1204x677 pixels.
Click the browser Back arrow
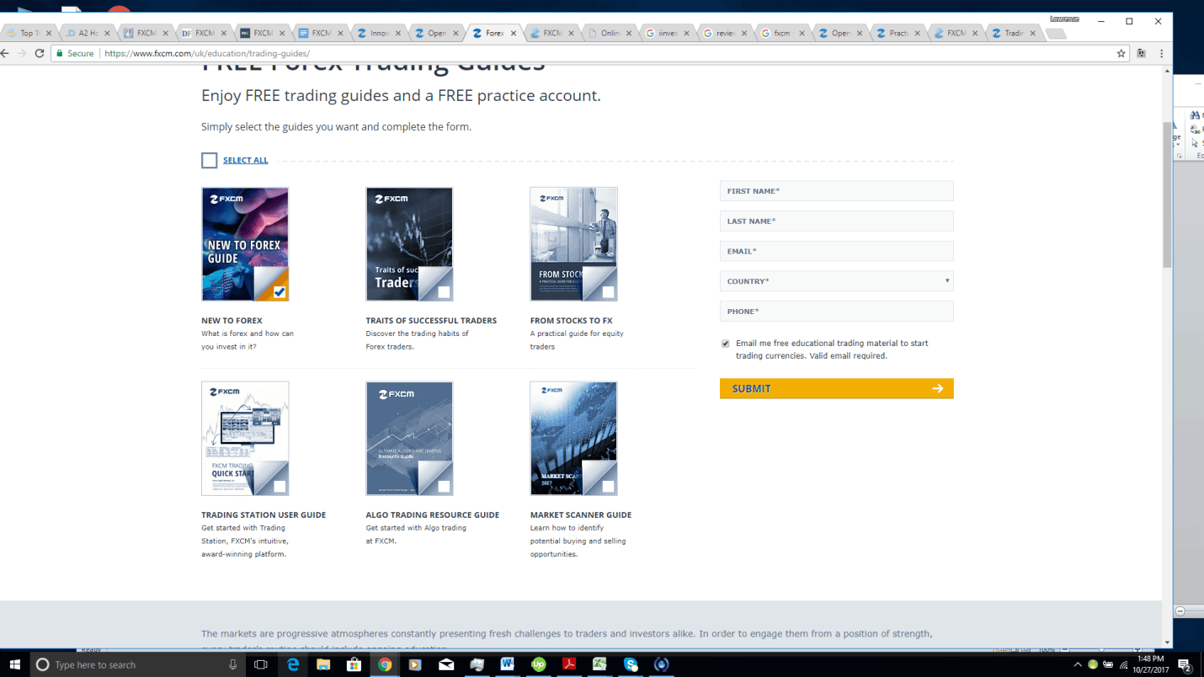pyautogui.click(x=4, y=53)
